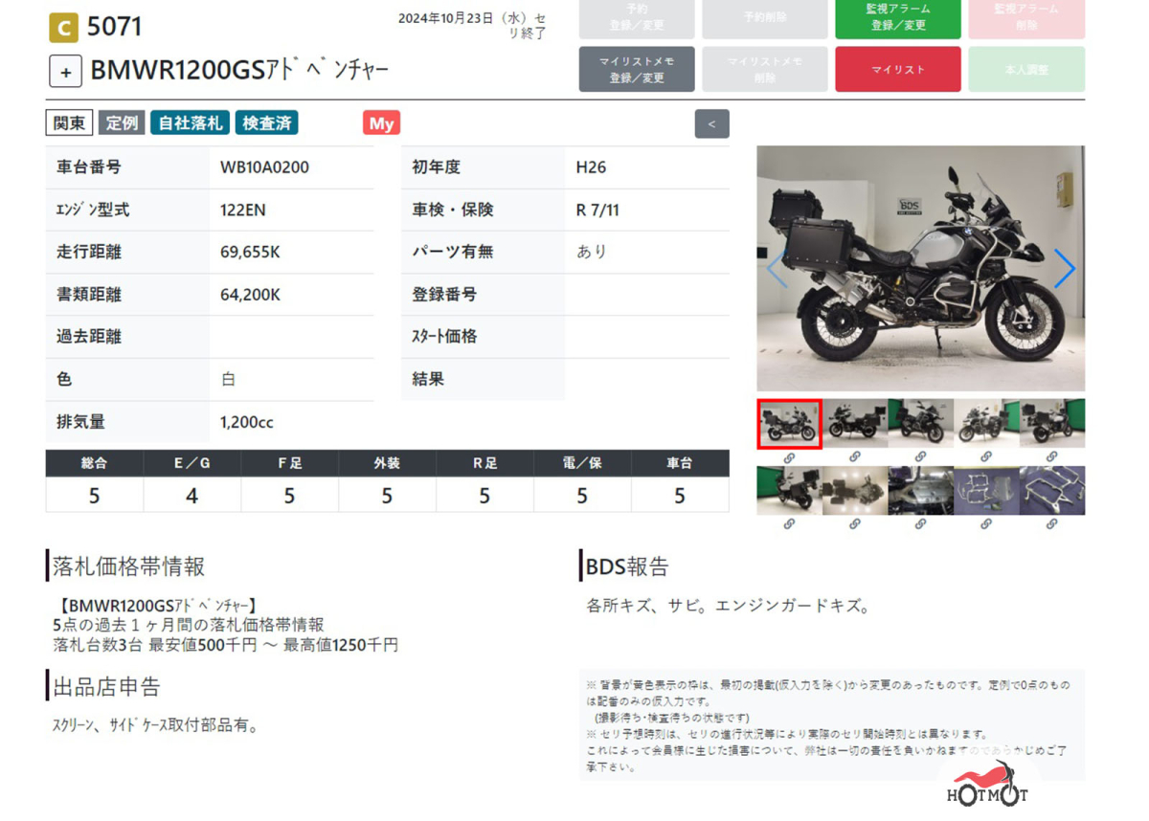The width and height of the screenshot is (1149, 821).
Task: Show next motorcycle photo with right arrow
Action: click(x=1064, y=269)
